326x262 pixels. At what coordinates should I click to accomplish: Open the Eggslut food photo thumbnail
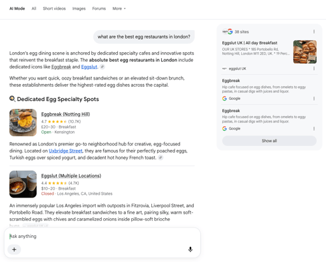click(x=23, y=184)
